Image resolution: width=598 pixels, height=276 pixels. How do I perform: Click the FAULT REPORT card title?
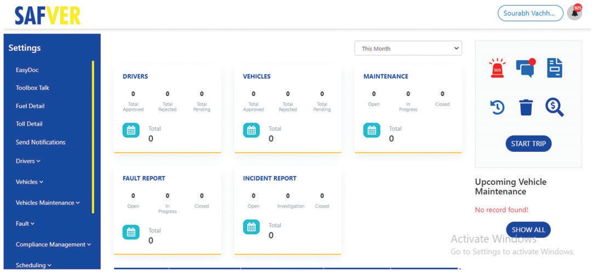144,178
